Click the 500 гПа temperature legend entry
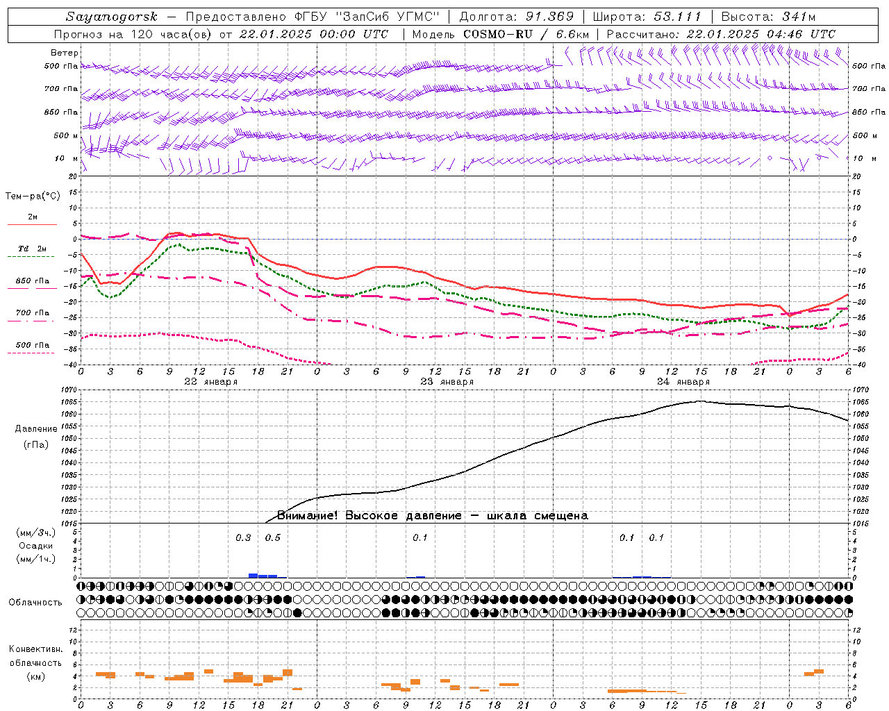The height and width of the screenshot is (711, 889). pyautogui.click(x=32, y=345)
